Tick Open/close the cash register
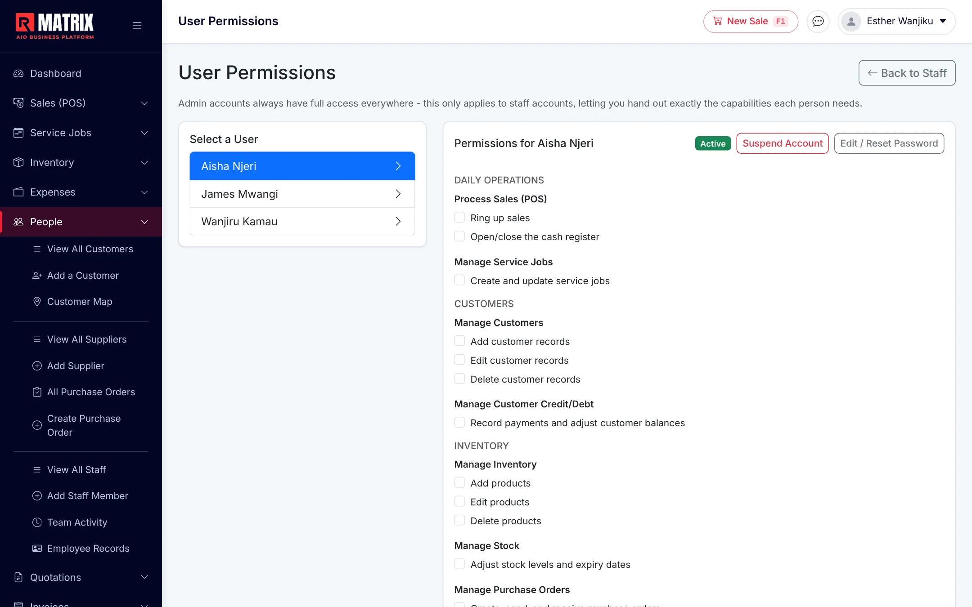Viewport: 972px width, 607px height. click(x=459, y=237)
